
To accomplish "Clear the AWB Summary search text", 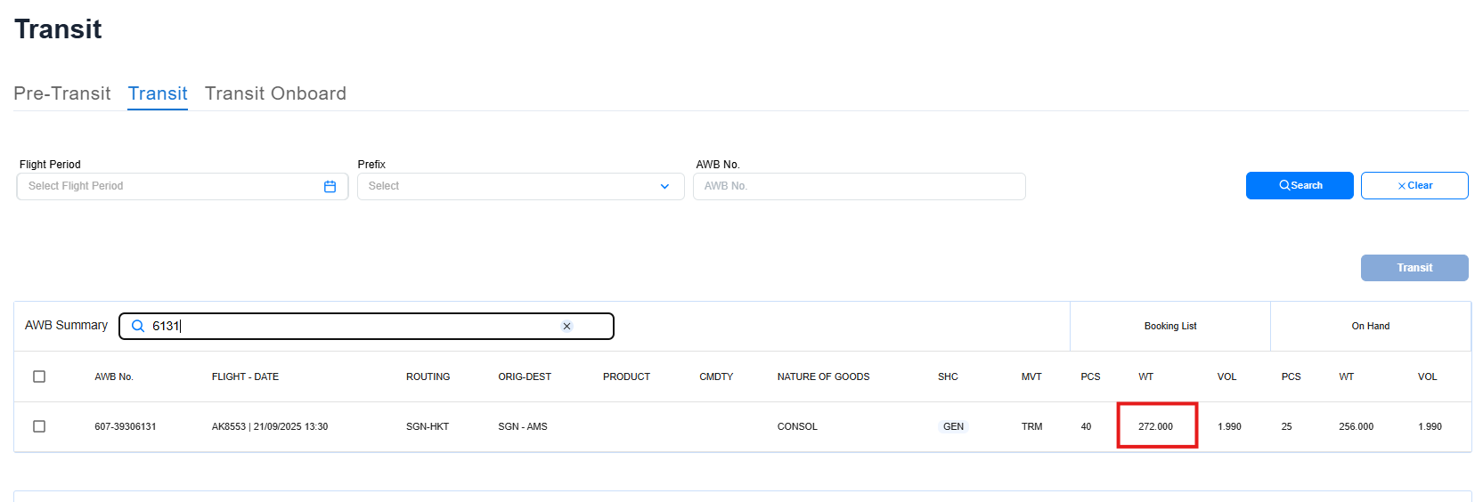I will point(566,326).
